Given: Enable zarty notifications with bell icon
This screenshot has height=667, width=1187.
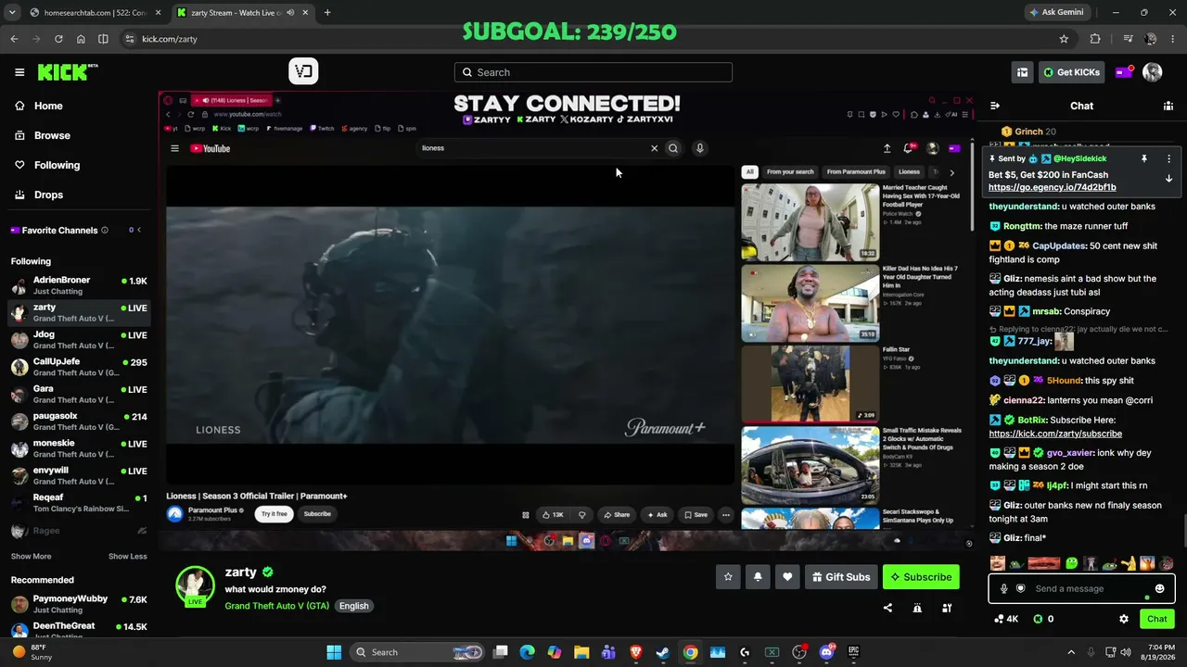Looking at the screenshot, I should click(x=758, y=577).
